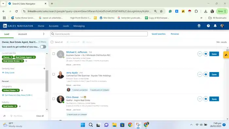Click the Search keywords input field

(99, 34)
